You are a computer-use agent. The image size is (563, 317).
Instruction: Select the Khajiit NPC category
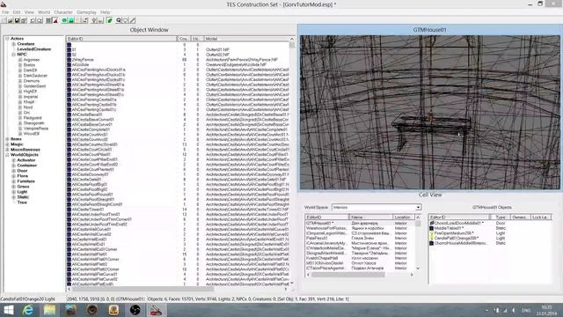(29, 102)
